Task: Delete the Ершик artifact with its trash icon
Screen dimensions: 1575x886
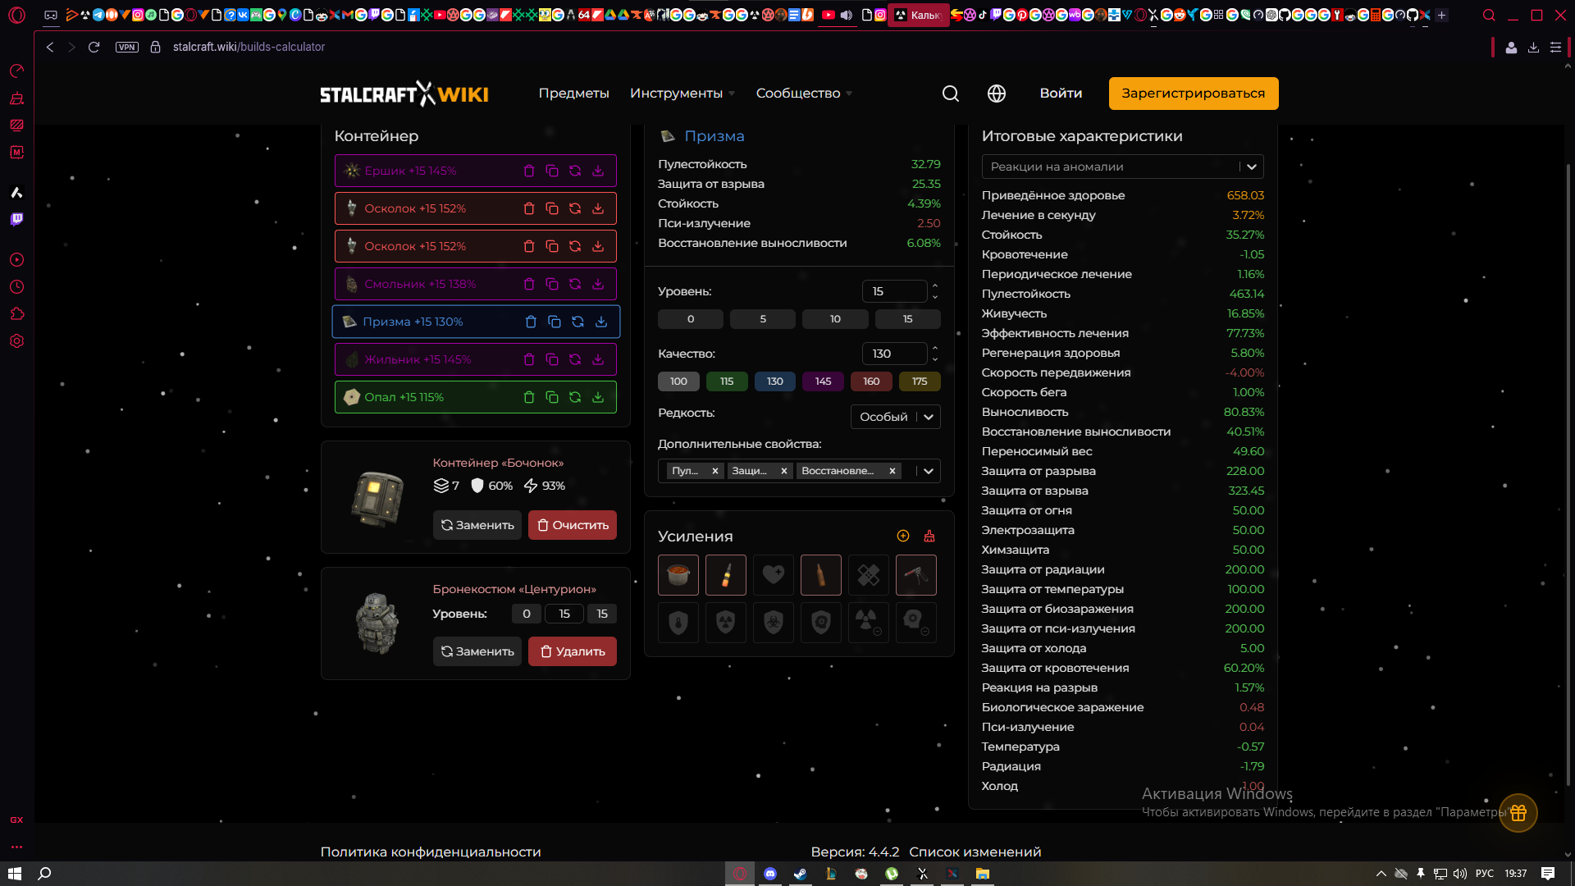Action: [529, 171]
